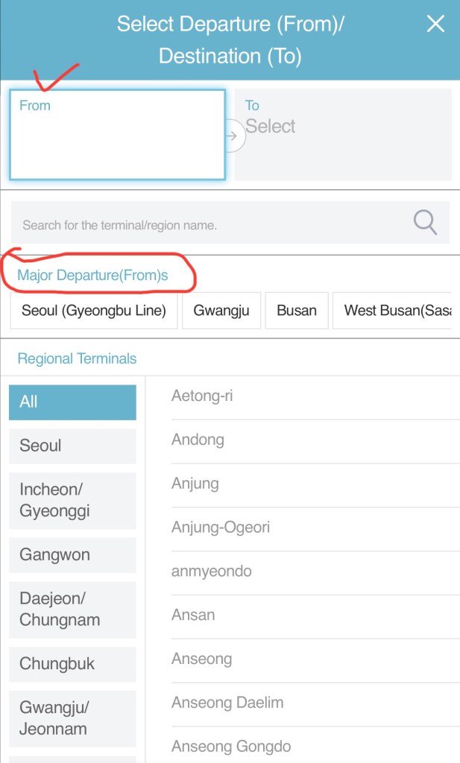Filter terminals by Incheon/Gyeonggi region

[72, 500]
